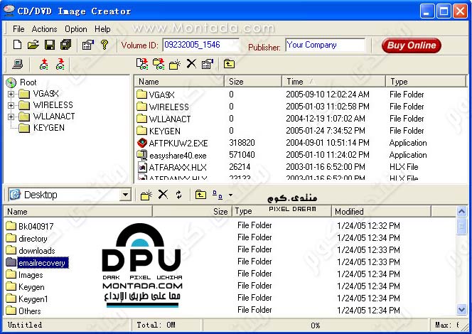
Task: Expand the WIRELESS tree node
Action: (x=11, y=105)
